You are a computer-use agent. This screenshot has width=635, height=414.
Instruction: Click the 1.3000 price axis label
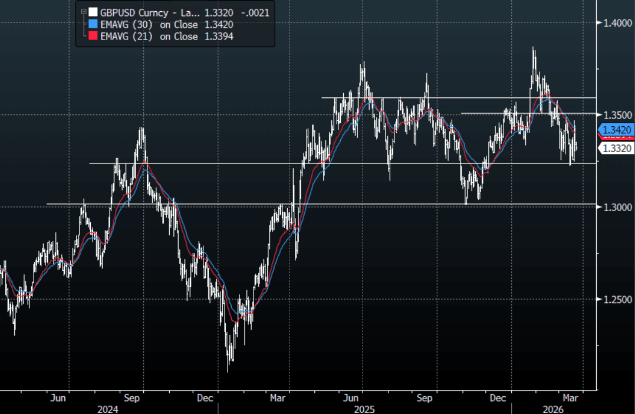(616, 208)
